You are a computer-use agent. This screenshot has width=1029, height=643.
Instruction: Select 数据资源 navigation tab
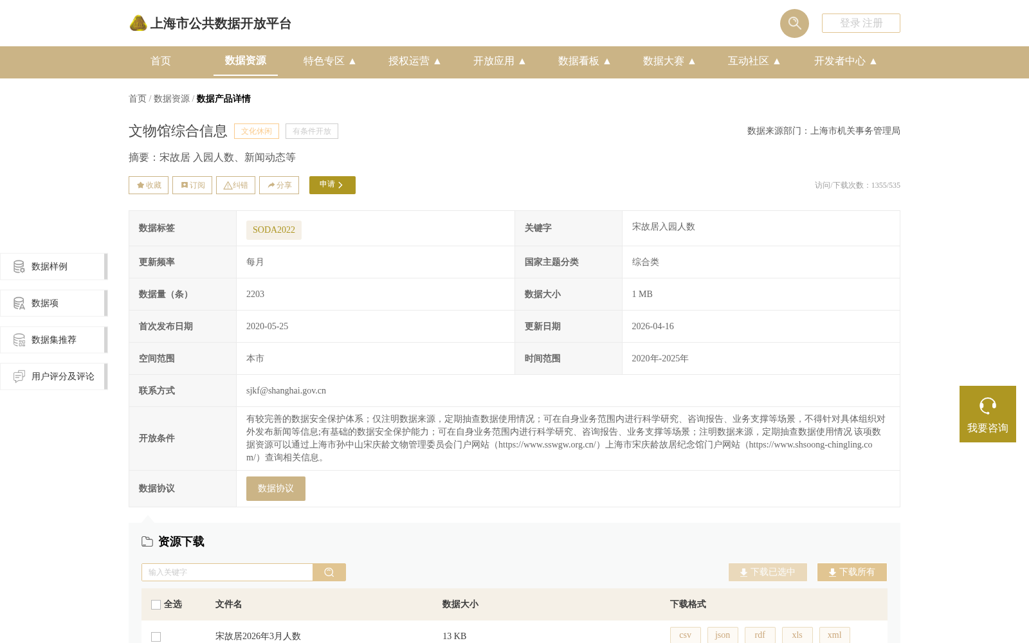[x=245, y=60]
